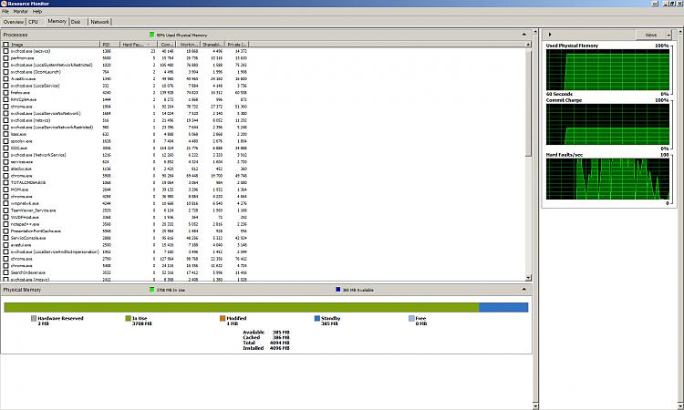Click the blue Standby legend swatch
The image size is (684, 410).
point(317,319)
